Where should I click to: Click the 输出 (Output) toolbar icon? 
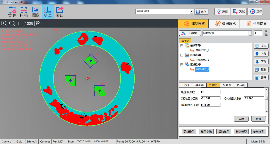[59, 11]
